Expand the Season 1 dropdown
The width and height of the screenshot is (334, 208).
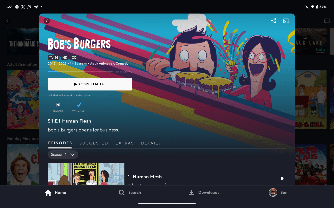[x=63, y=155]
